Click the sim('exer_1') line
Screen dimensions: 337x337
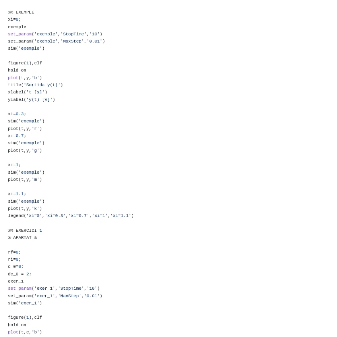pos(25,303)
